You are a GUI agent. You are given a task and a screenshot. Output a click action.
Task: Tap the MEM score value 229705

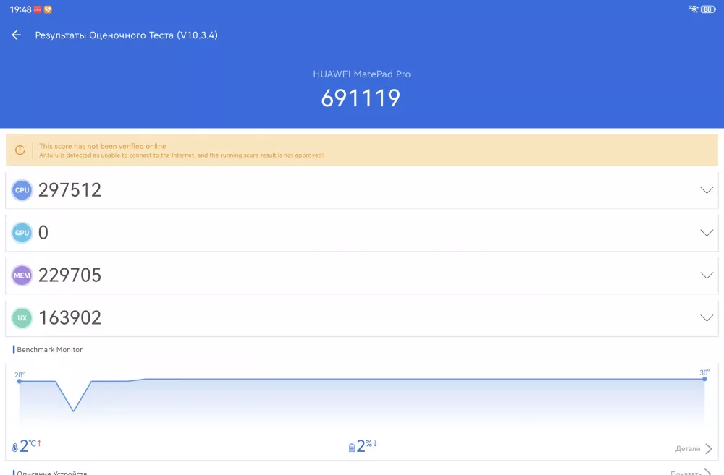point(70,275)
